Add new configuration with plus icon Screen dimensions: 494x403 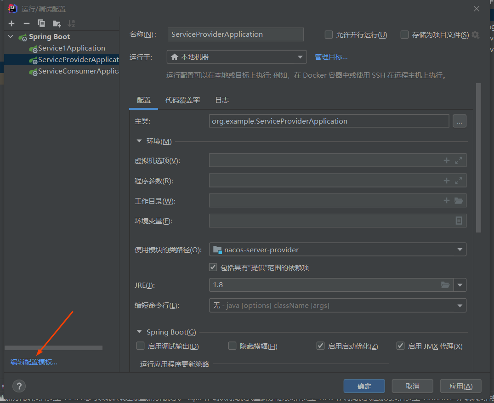click(11, 23)
